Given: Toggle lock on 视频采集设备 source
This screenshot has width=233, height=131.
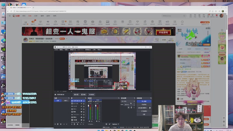Looking at the screenshot, I should 84,101.
